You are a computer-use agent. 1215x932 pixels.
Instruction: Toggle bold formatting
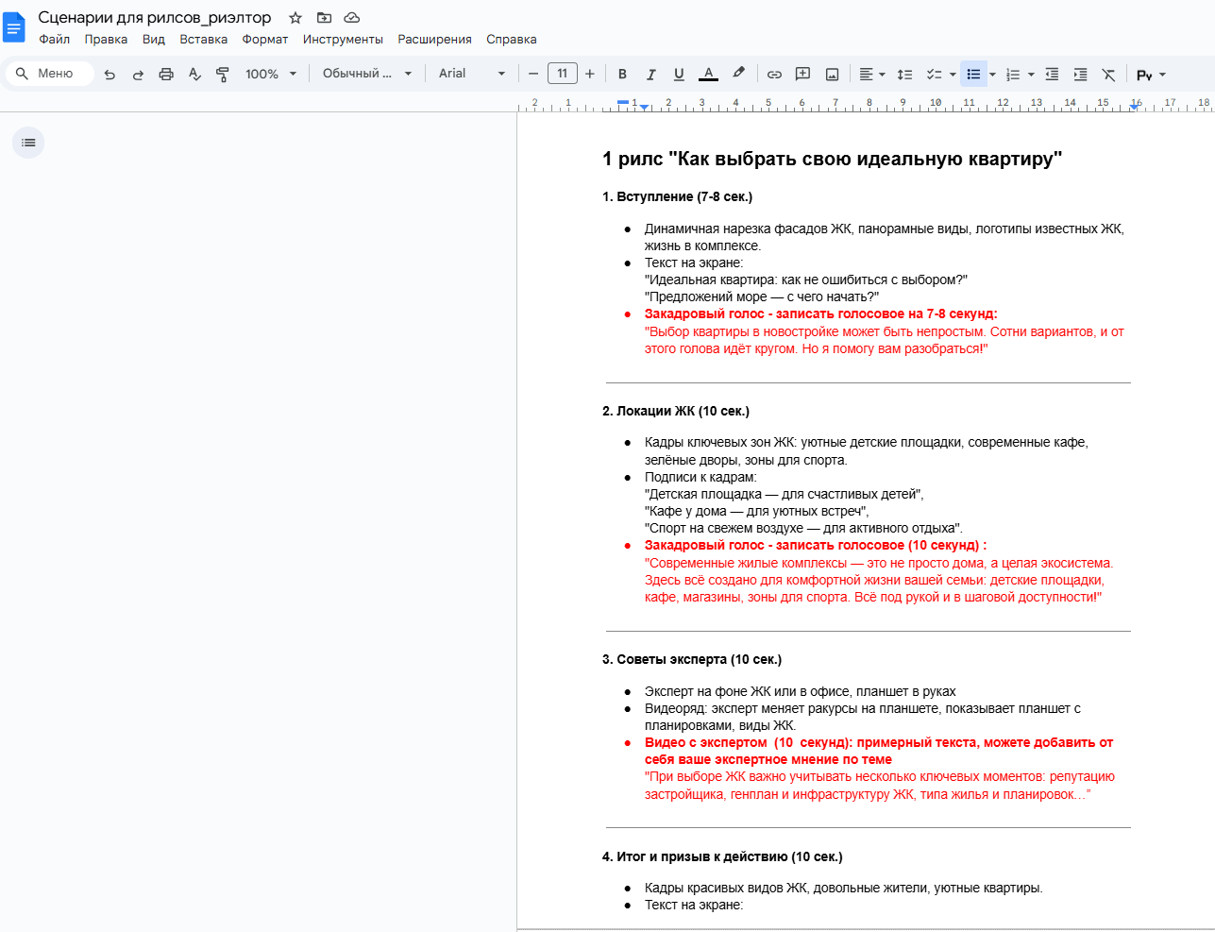coord(622,74)
